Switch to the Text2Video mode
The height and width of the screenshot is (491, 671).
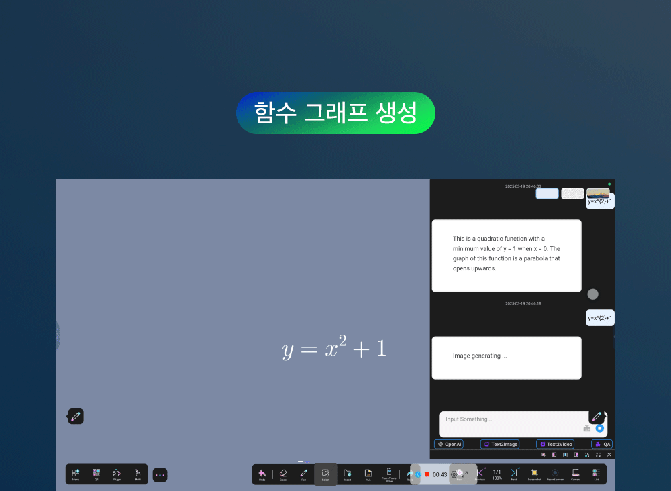pos(556,444)
